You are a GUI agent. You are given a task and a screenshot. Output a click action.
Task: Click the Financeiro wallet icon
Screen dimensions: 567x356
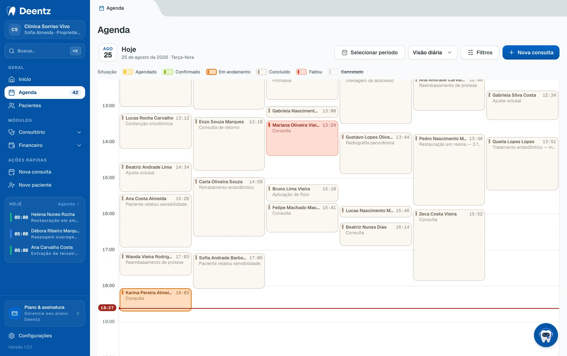[x=12, y=145]
